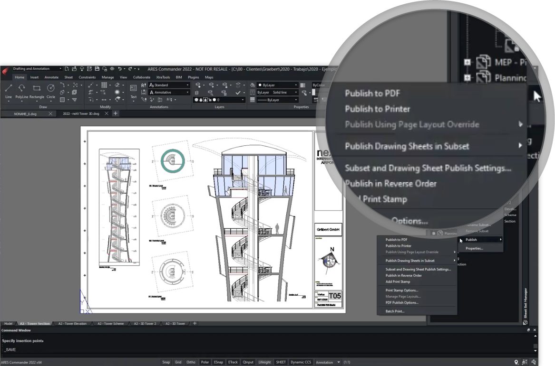Click the Sheet Set Manager icon at panel bottom
This screenshot has height=366, width=555.
[525, 322]
